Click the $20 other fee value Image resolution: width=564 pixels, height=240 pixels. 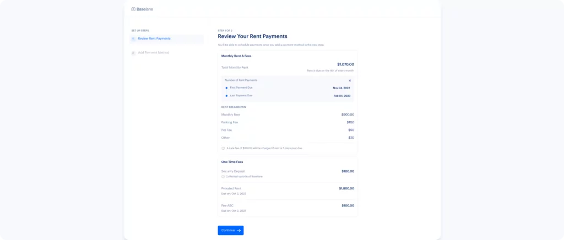click(x=351, y=138)
